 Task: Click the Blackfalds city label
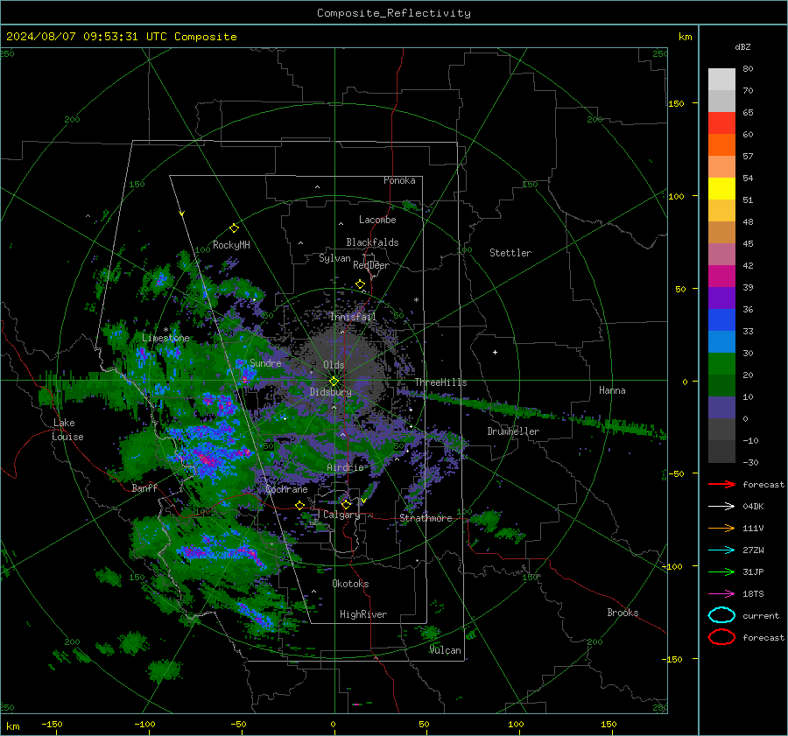click(372, 242)
